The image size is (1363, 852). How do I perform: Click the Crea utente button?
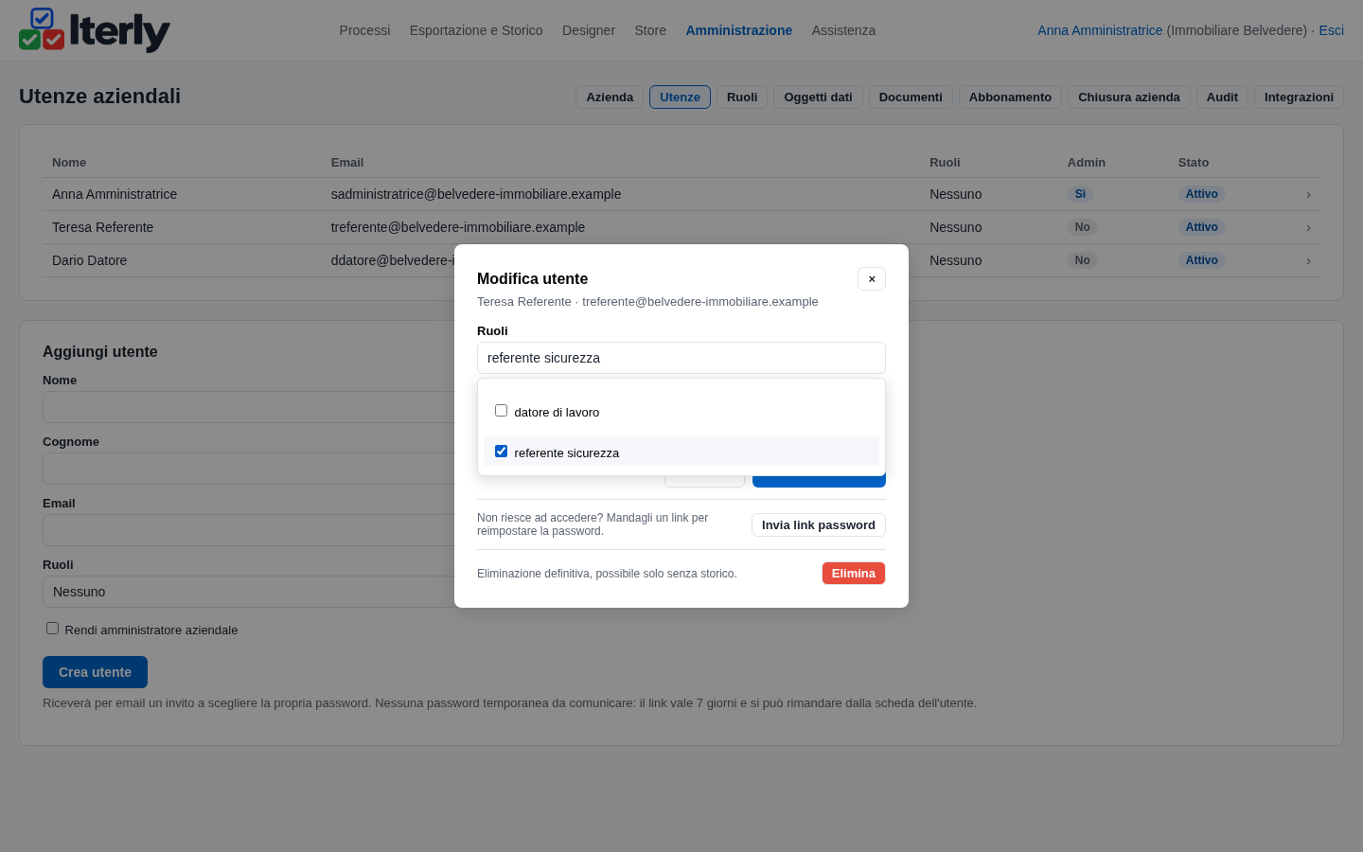[x=95, y=672]
